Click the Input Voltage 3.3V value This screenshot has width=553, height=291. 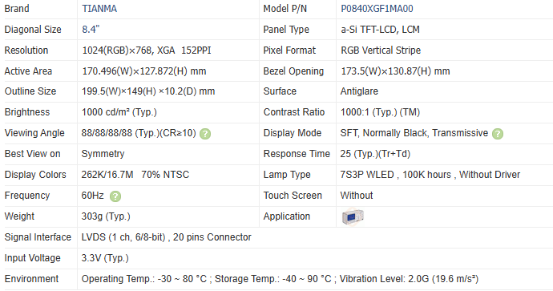coord(105,258)
